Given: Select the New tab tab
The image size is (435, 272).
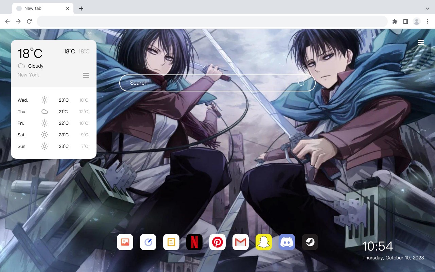Looking at the screenshot, I should point(43,8).
